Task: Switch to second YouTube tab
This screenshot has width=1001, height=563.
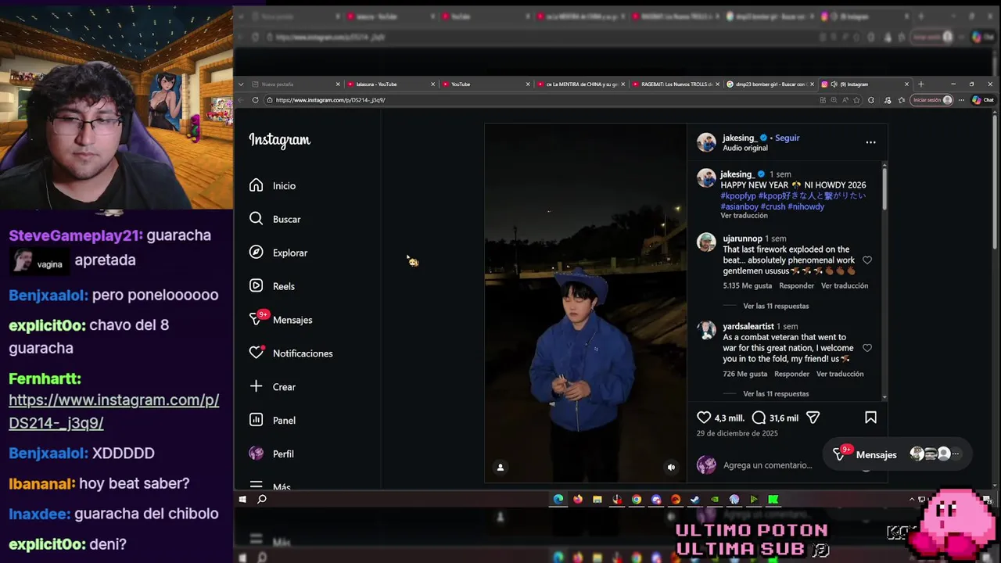Action: pos(485,84)
